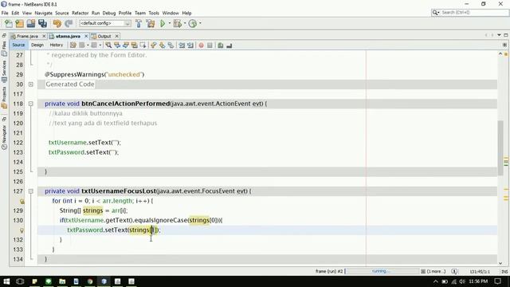Click the editor vertical scrollbar thumb

point(500,148)
